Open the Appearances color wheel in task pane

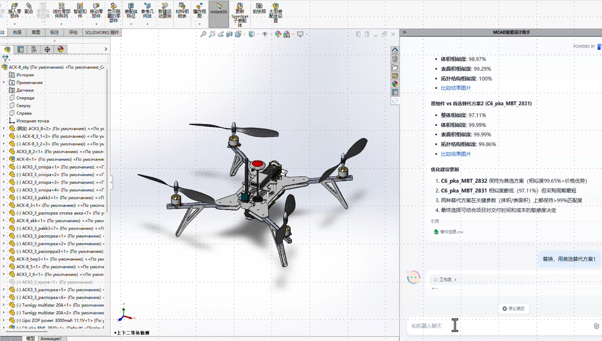(x=395, y=84)
